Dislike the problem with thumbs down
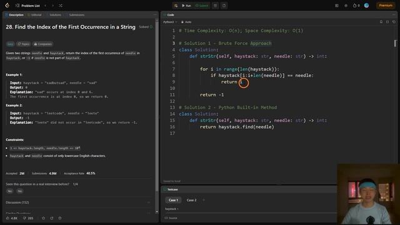Viewport: 400px width, 225px height. (x=28, y=218)
